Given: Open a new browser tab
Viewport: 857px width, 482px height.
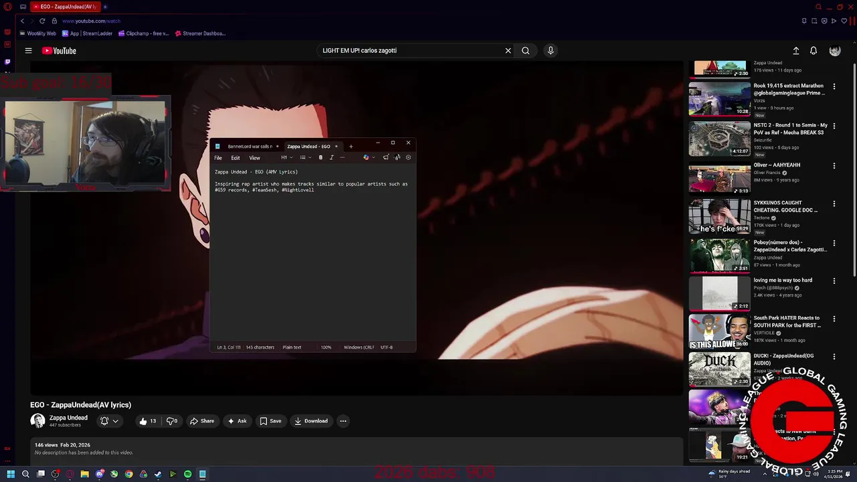Looking at the screenshot, I should tap(105, 7).
